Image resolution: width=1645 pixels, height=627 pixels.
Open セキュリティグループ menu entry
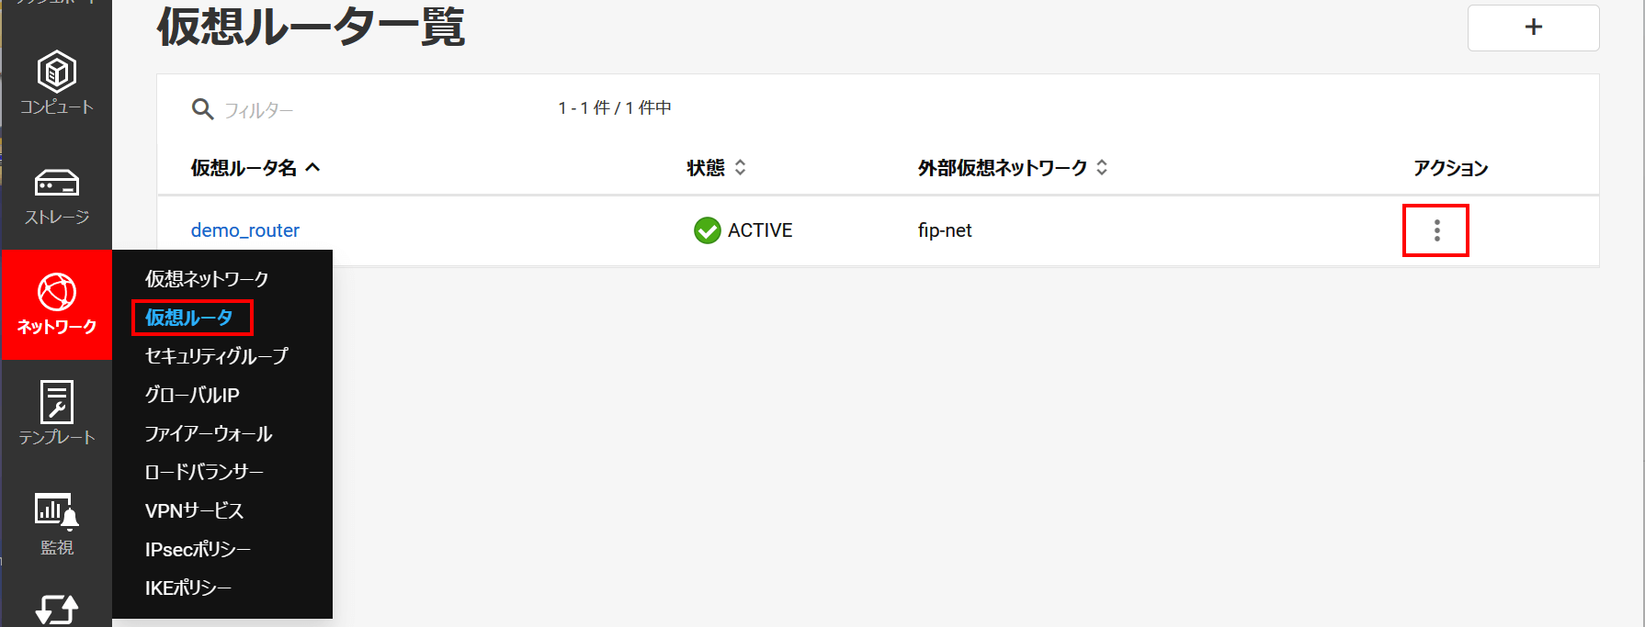(x=217, y=356)
